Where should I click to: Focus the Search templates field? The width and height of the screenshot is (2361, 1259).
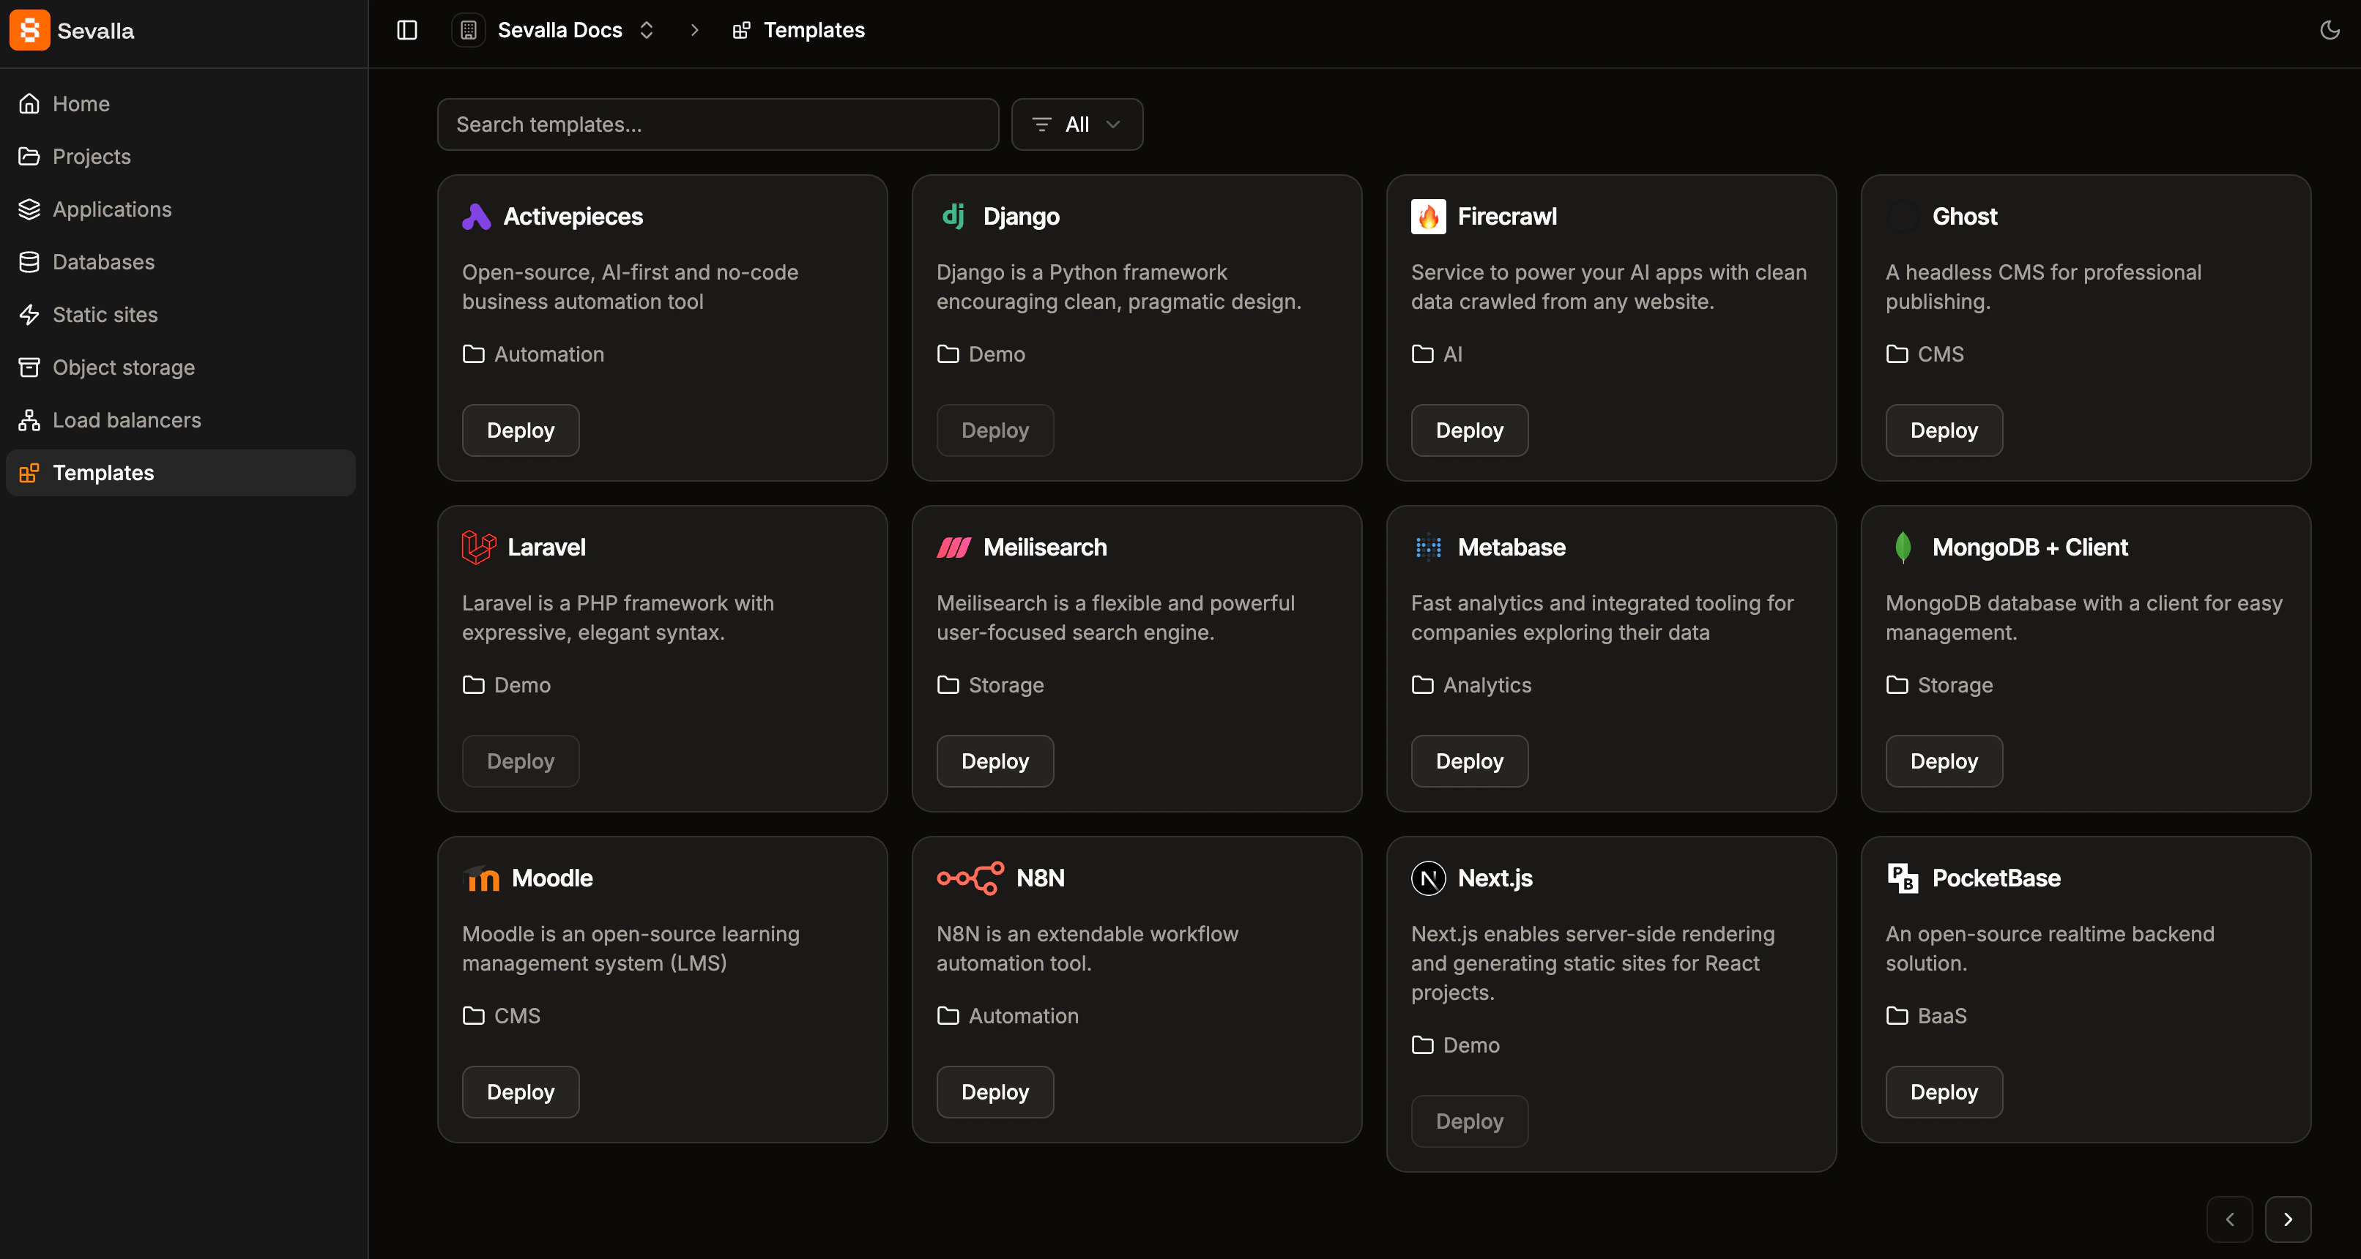tap(718, 124)
